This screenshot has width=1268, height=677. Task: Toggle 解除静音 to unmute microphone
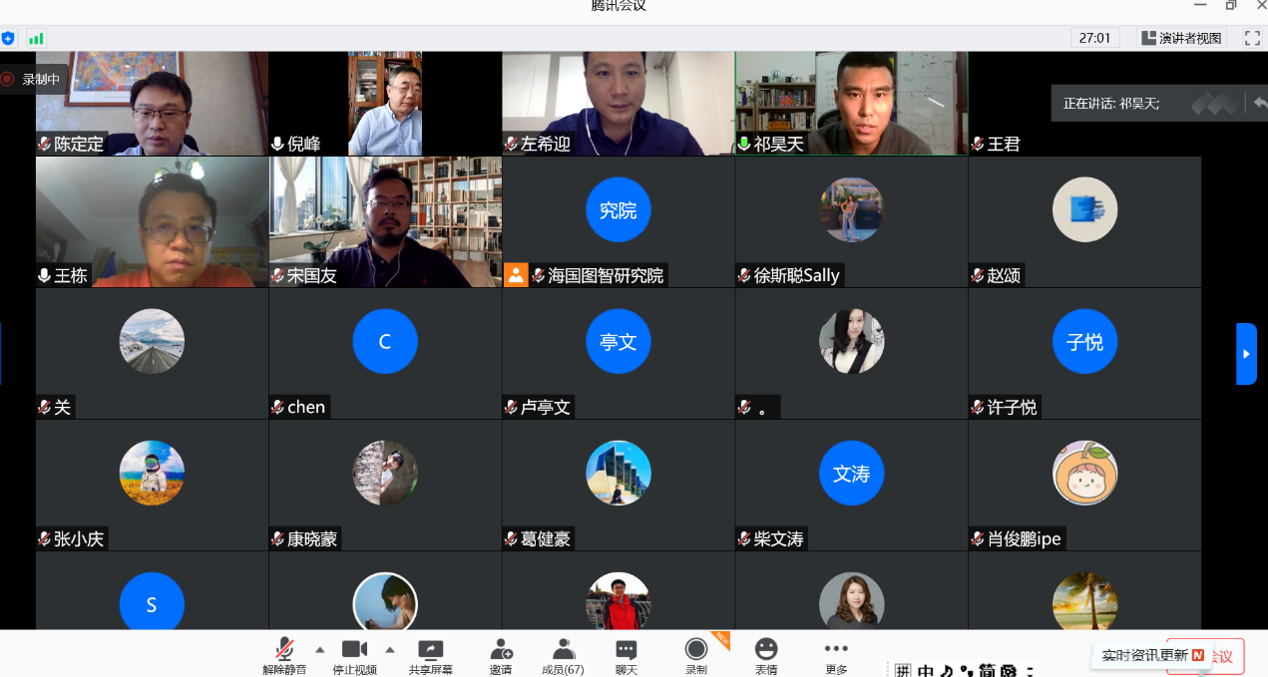coord(284,654)
